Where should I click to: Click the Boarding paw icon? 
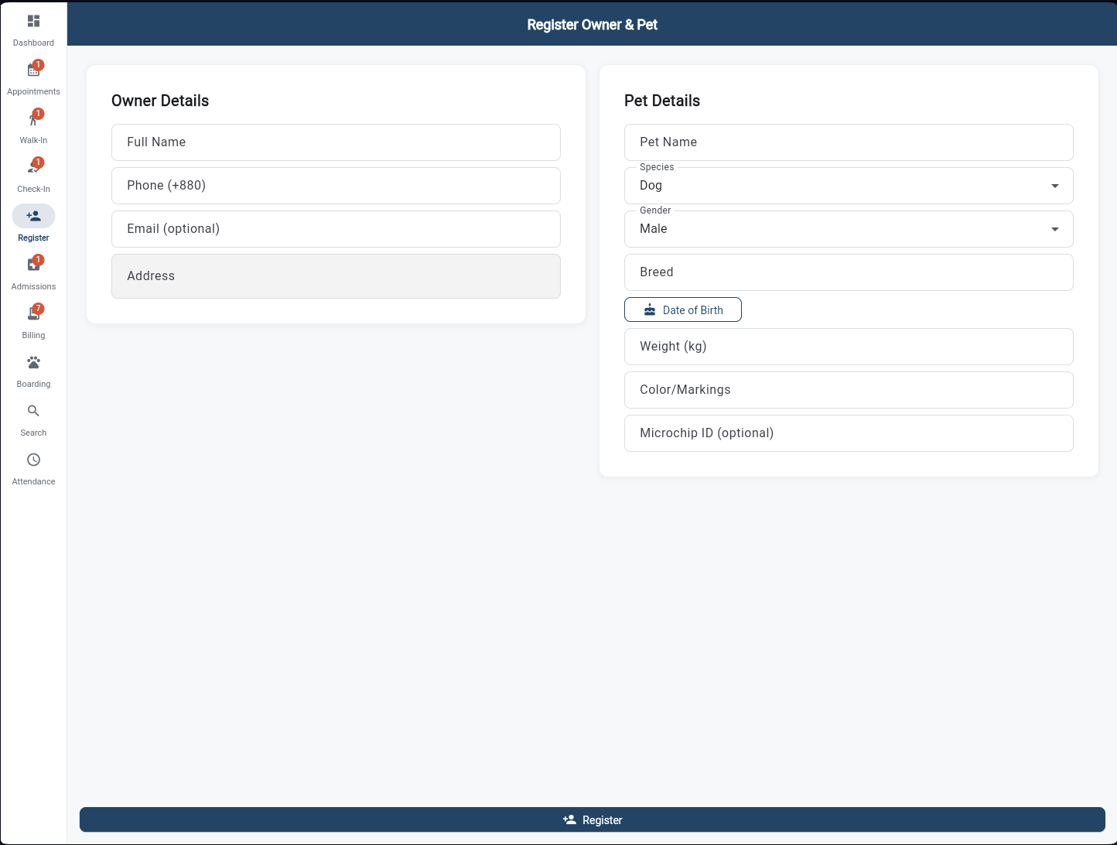click(x=33, y=361)
